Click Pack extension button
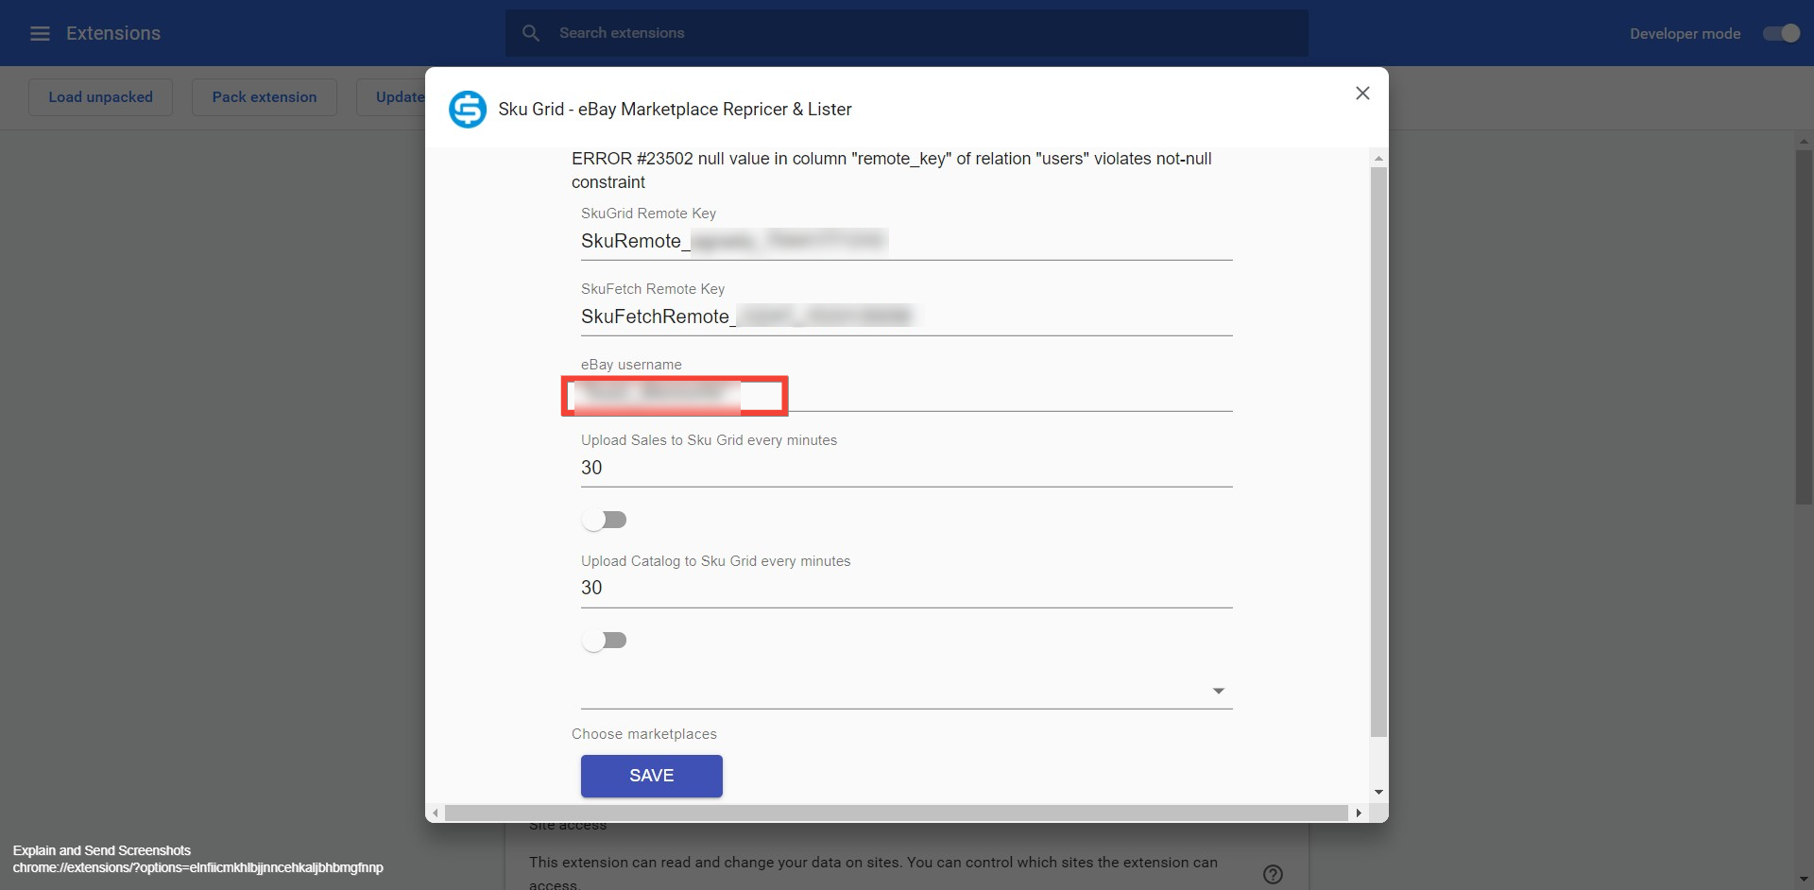 (265, 97)
